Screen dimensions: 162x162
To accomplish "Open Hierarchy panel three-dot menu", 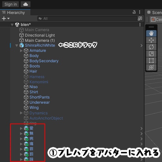I will click(140, 12).
